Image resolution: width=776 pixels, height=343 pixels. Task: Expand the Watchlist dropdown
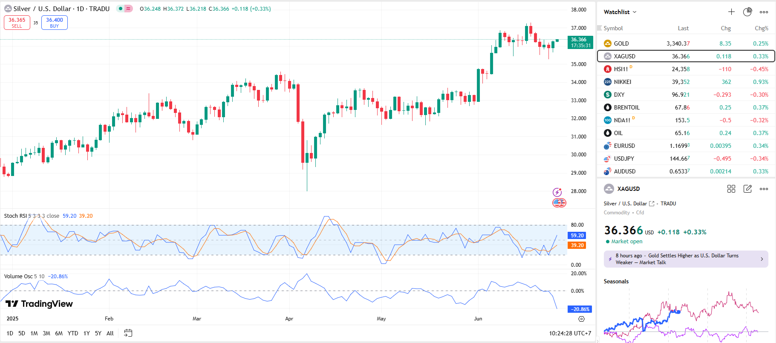click(x=620, y=12)
